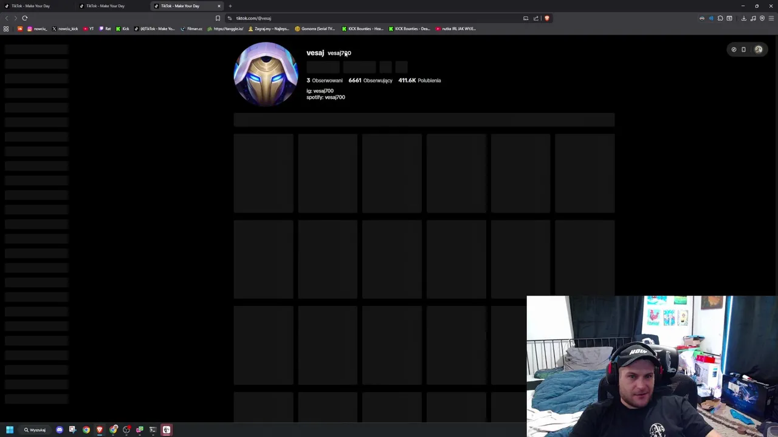Open the Rat Twitch bookmark

(105, 29)
